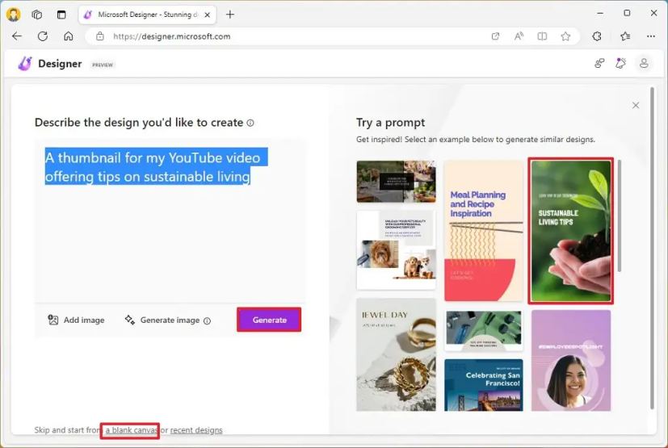View site information lock icon
The width and height of the screenshot is (668, 448).
(x=99, y=36)
